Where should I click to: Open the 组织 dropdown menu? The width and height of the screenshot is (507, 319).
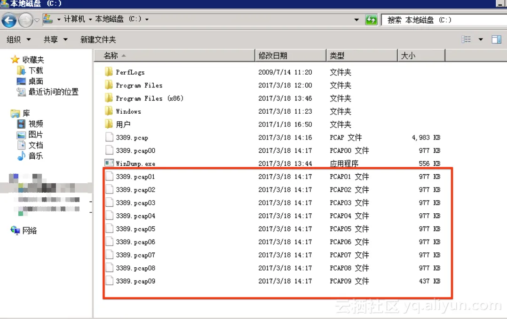[x=19, y=40]
